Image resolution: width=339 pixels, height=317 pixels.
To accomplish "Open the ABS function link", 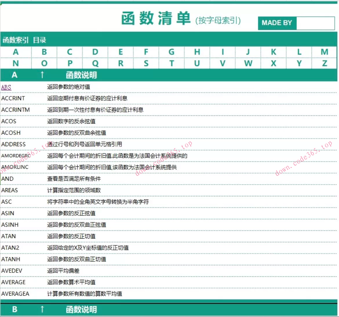I will [x=6, y=87].
